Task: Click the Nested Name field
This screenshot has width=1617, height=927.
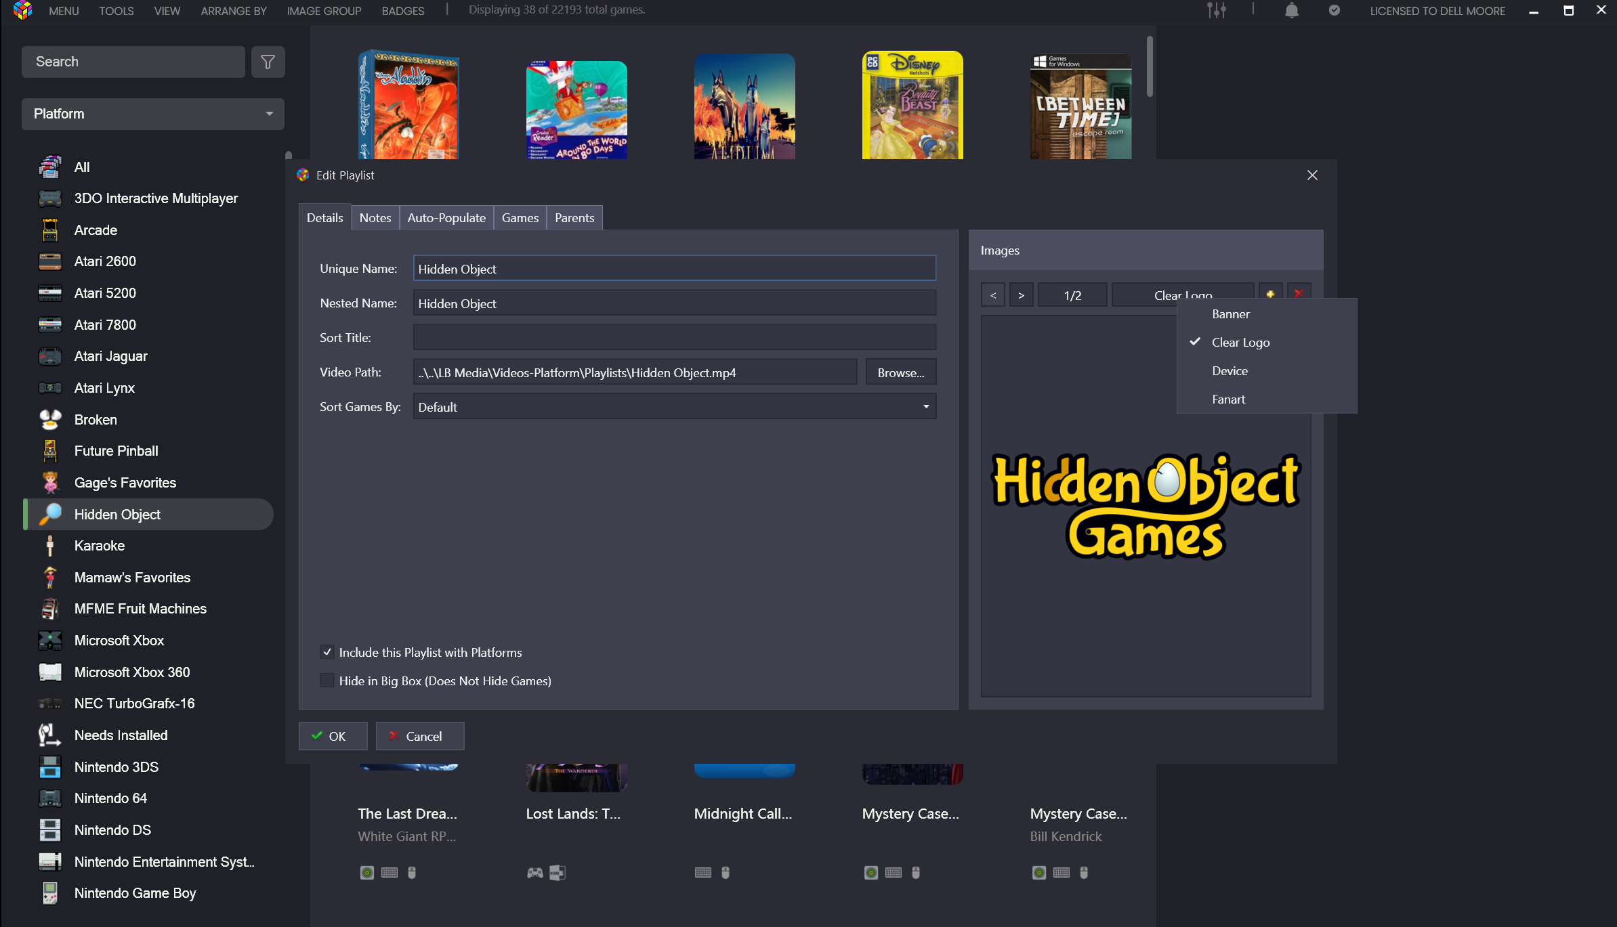Action: point(675,303)
